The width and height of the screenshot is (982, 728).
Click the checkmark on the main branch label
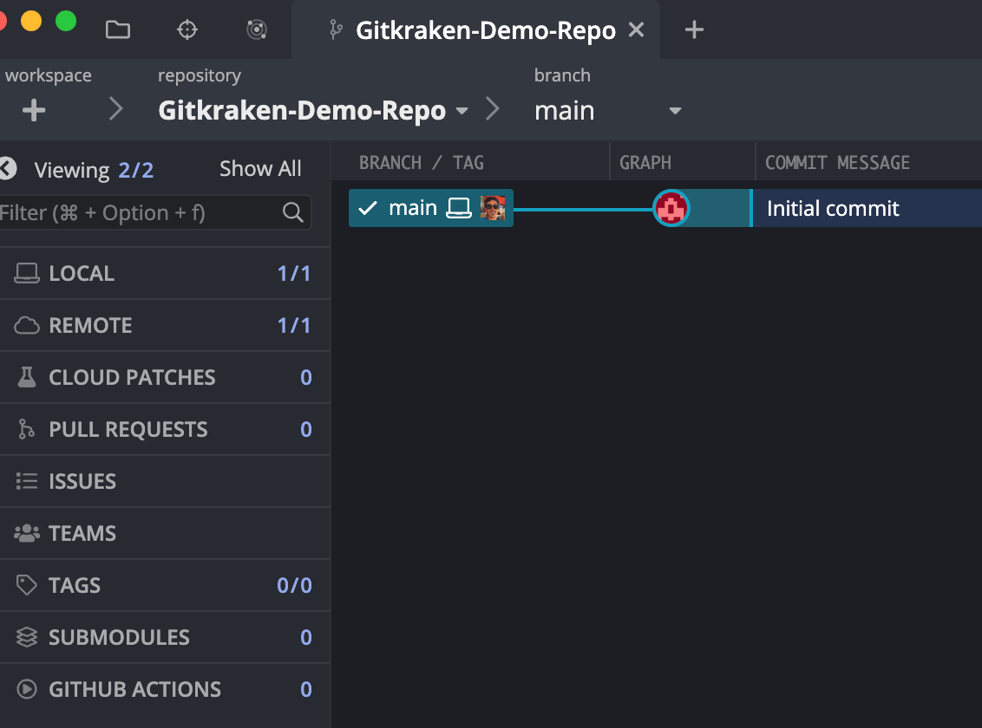coord(368,208)
